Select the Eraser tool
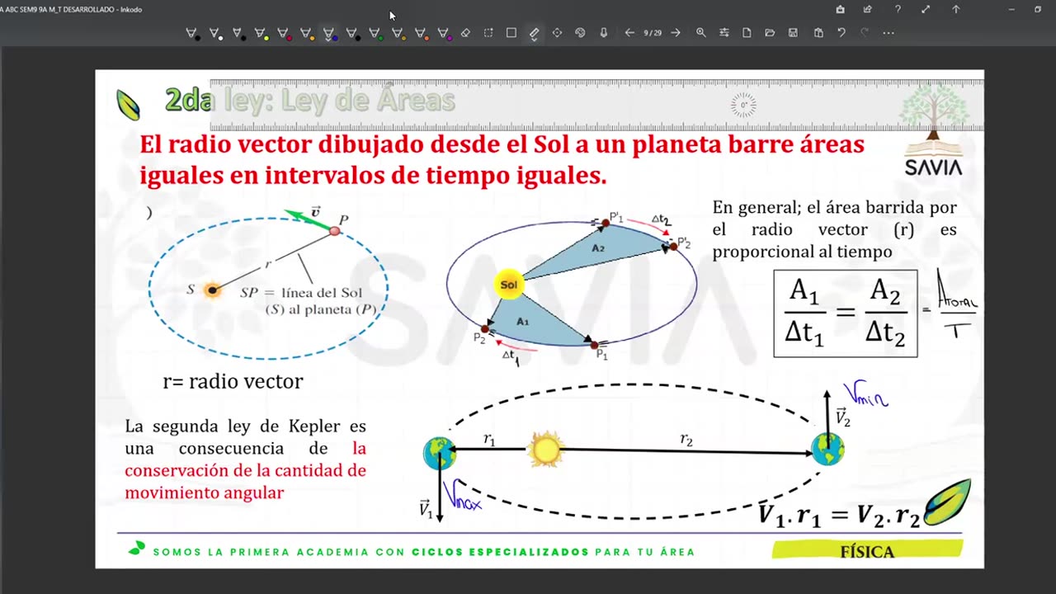The image size is (1056, 594). pyautogui.click(x=465, y=33)
